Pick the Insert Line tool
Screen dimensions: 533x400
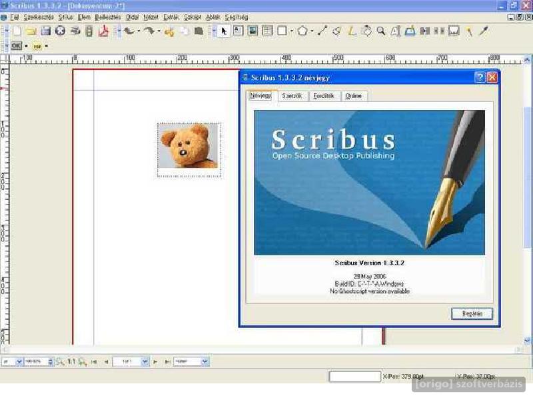tap(322, 31)
